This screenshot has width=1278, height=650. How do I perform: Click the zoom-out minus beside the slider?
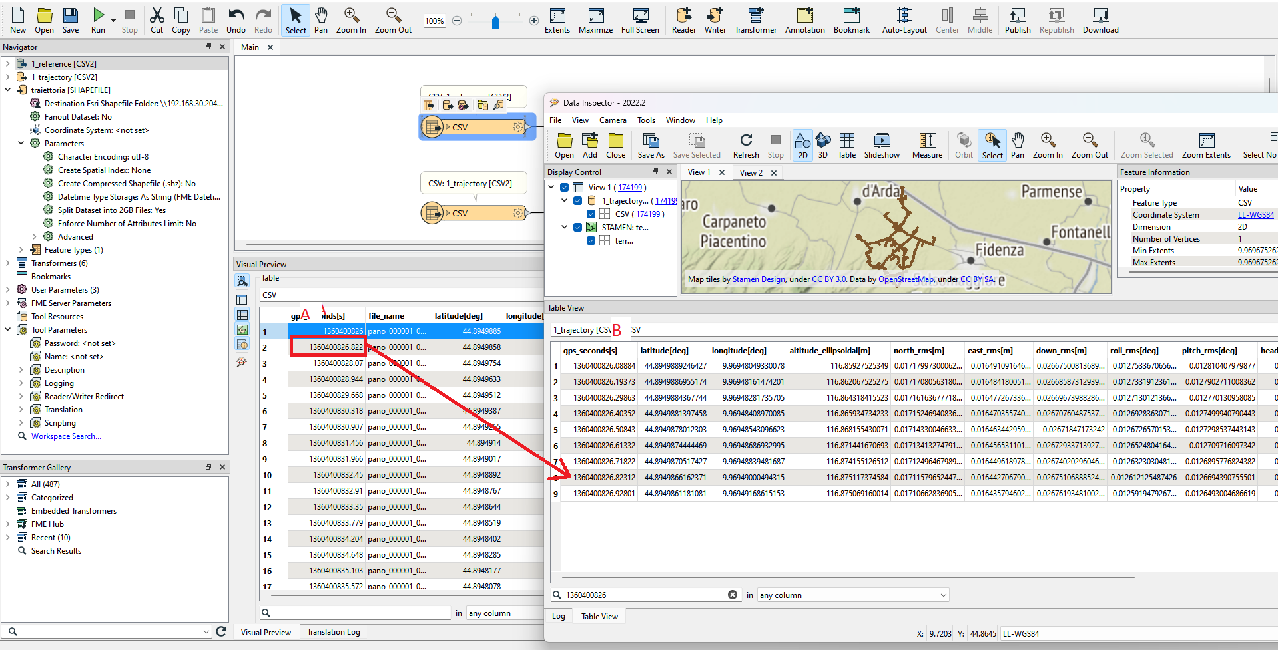point(457,21)
